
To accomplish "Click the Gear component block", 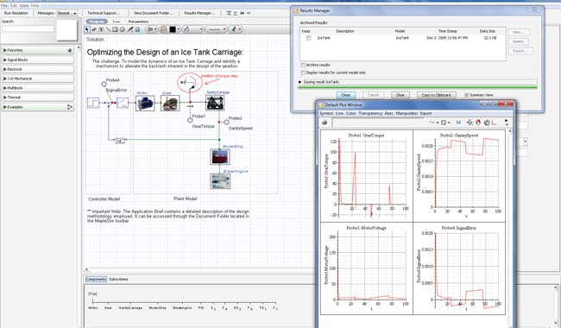I will 170,103.
